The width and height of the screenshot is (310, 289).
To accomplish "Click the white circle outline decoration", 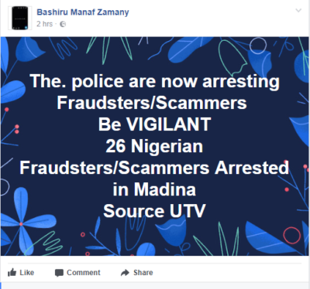I will (258, 46).
